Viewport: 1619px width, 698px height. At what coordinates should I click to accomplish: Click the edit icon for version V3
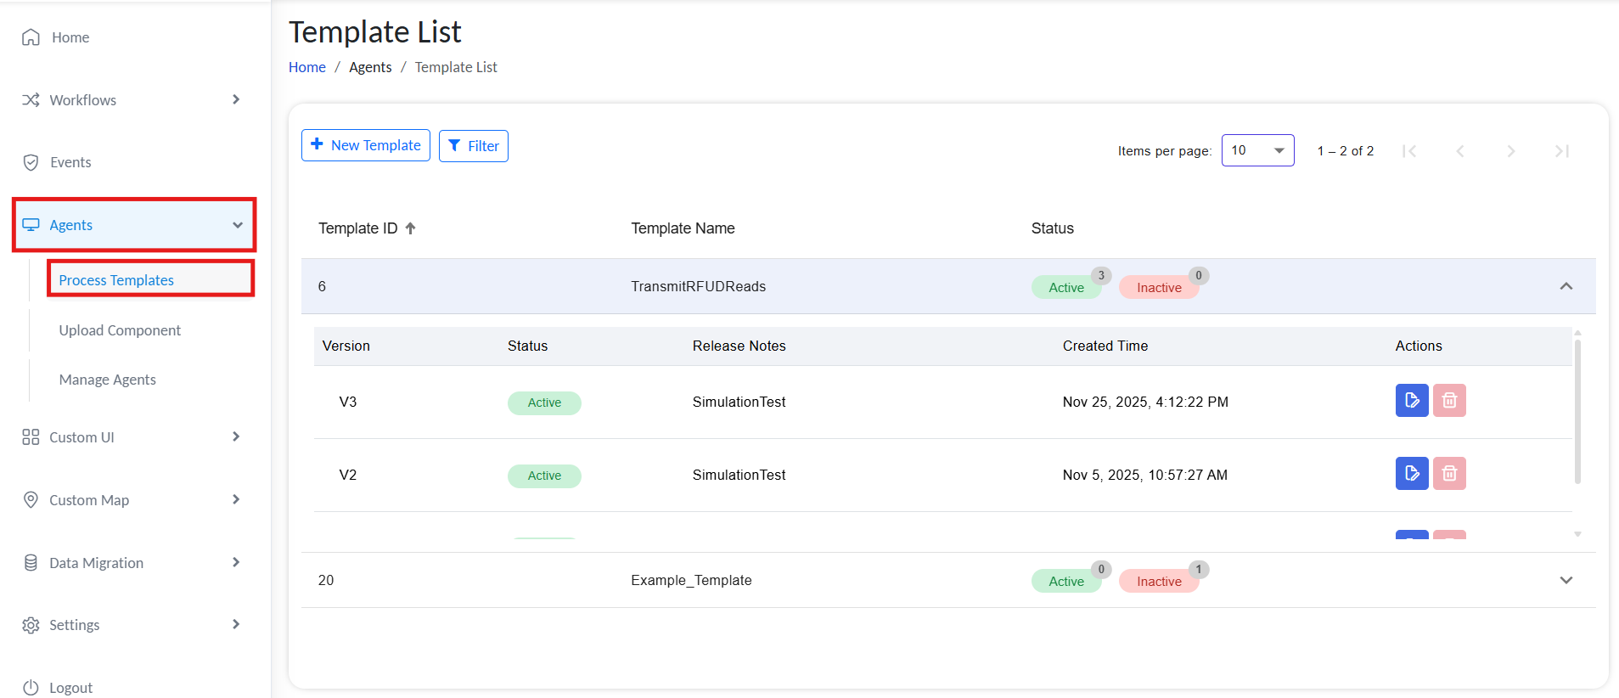point(1411,401)
